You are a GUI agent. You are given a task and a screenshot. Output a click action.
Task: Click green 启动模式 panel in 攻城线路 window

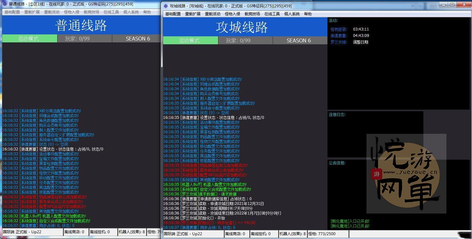[x=190, y=40]
